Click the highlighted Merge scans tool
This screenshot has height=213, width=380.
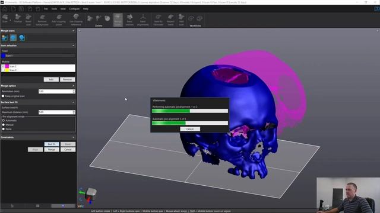118,20
